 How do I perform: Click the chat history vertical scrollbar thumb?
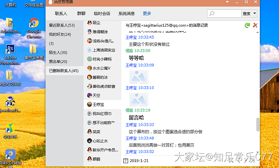tap(258, 124)
